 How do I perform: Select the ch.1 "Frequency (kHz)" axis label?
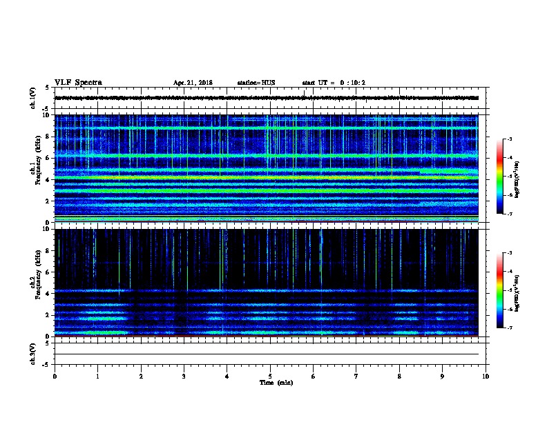pos(38,160)
